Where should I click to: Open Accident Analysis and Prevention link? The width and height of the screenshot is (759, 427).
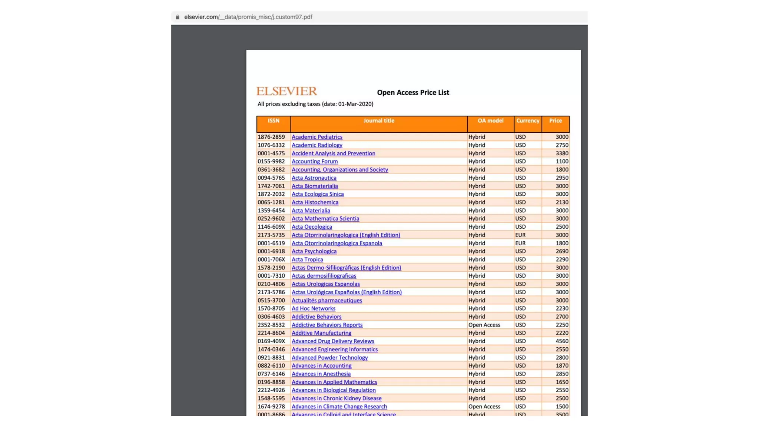pos(333,153)
